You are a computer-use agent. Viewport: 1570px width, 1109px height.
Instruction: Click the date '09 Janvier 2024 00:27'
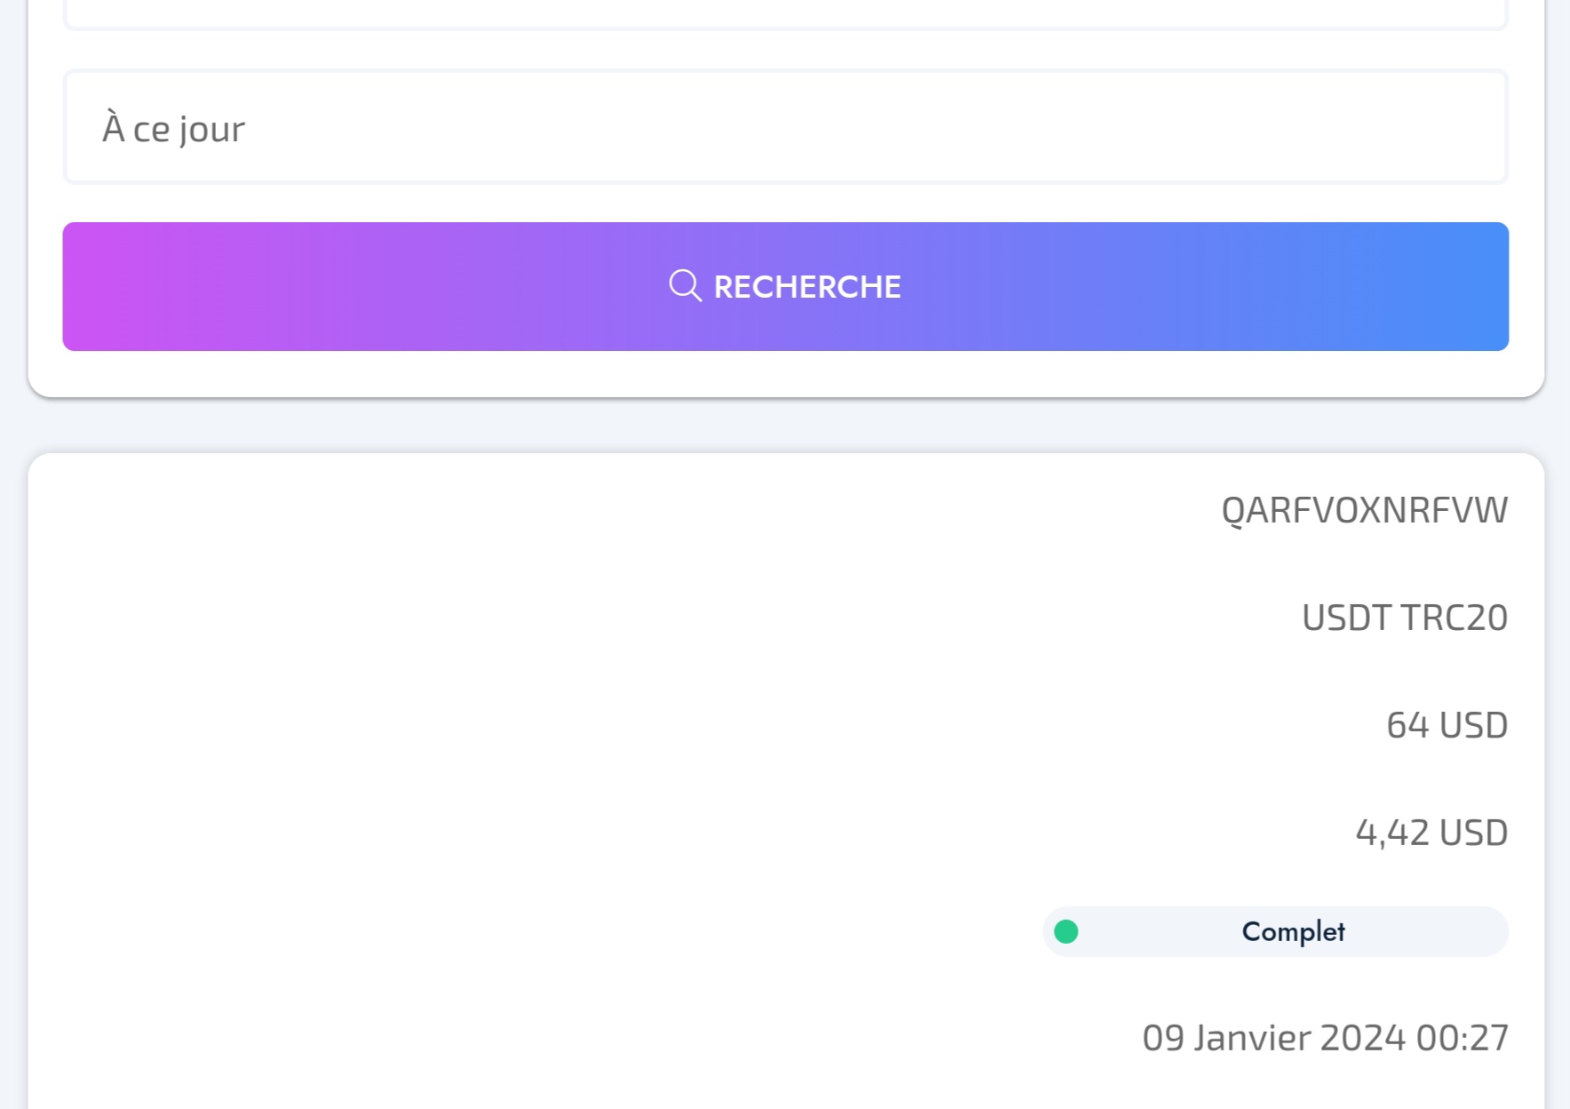[x=1325, y=1038]
